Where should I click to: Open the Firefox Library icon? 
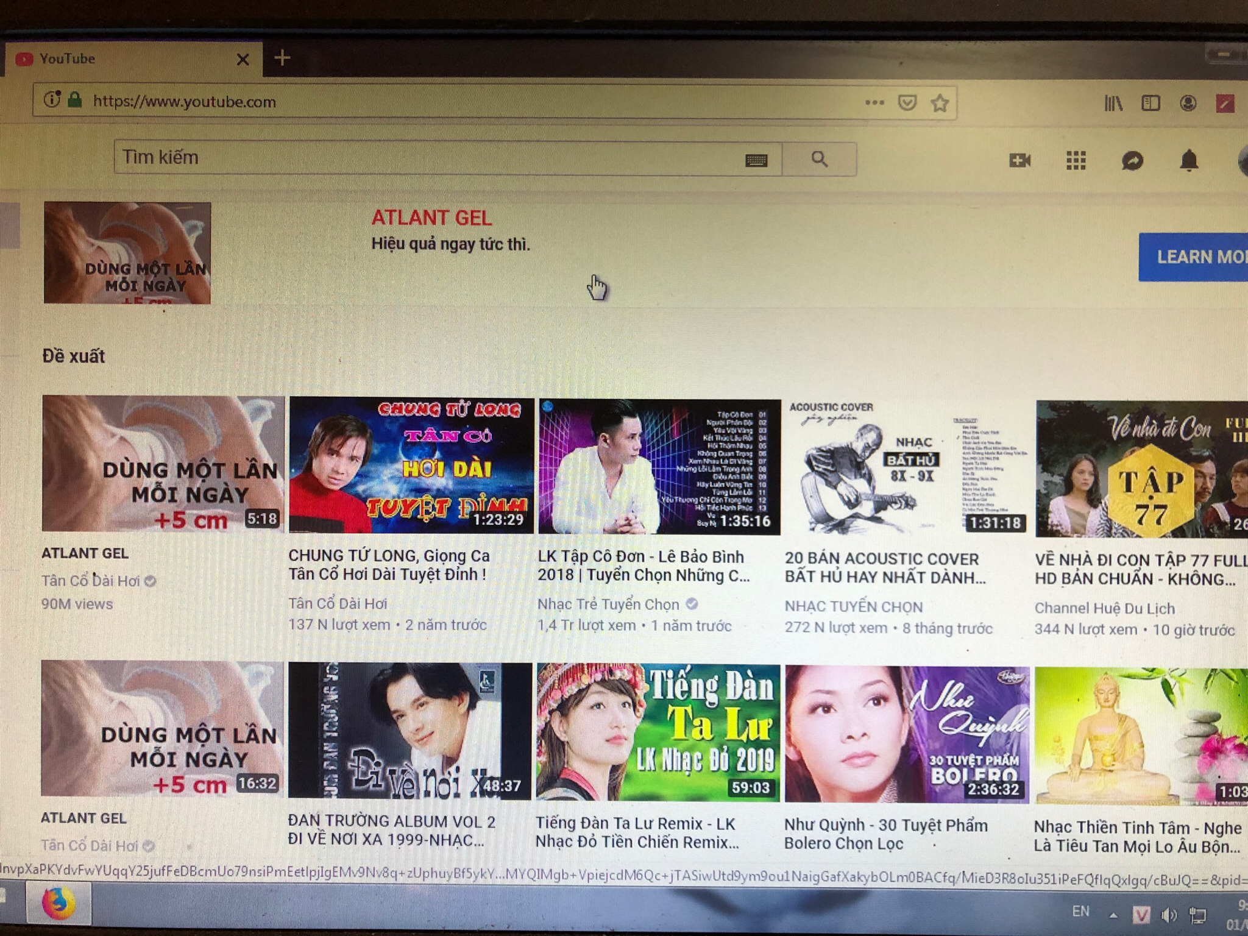click(x=1113, y=103)
